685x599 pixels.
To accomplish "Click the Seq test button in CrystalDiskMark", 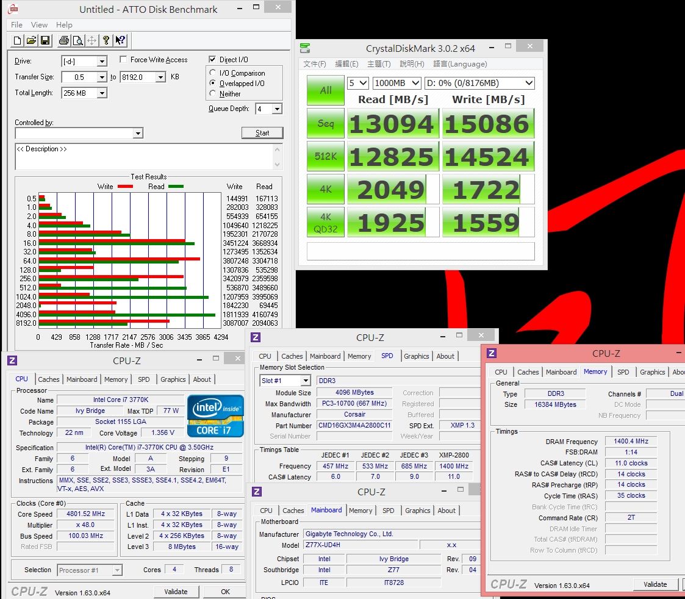I will (x=326, y=124).
